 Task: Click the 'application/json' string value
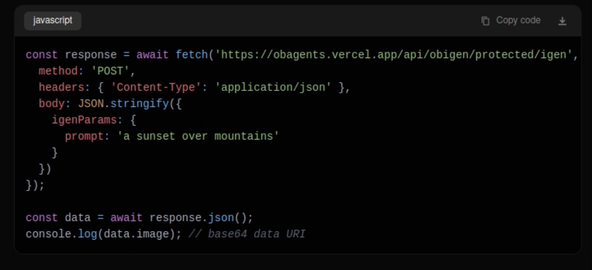(x=273, y=87)
